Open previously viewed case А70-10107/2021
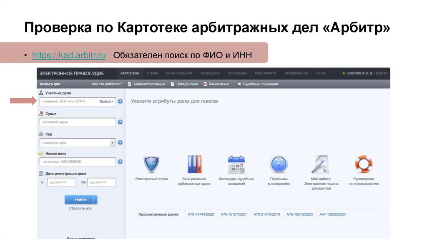This screenshot has width=427, height=239. pyautogui.click(x=234, y=214)
